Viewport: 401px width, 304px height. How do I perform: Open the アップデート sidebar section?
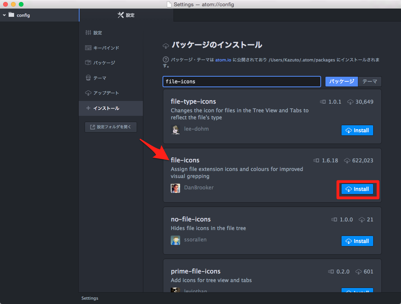point(111,93)
